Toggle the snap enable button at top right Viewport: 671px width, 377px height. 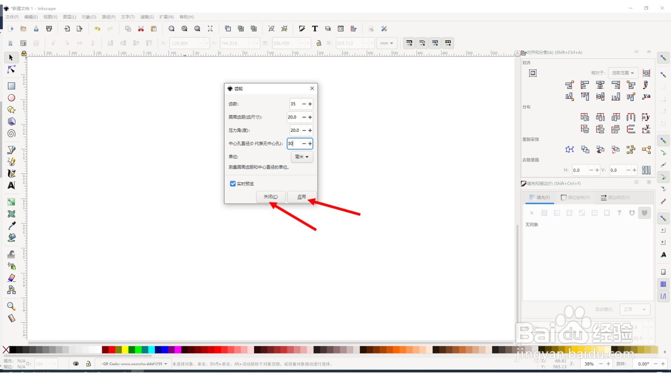663,58
